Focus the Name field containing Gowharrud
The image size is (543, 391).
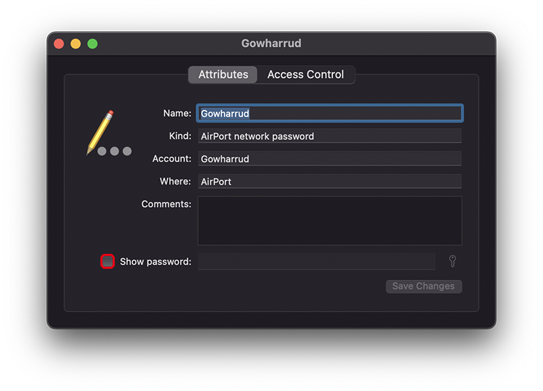pyautogui.click(x=330, y=113)
